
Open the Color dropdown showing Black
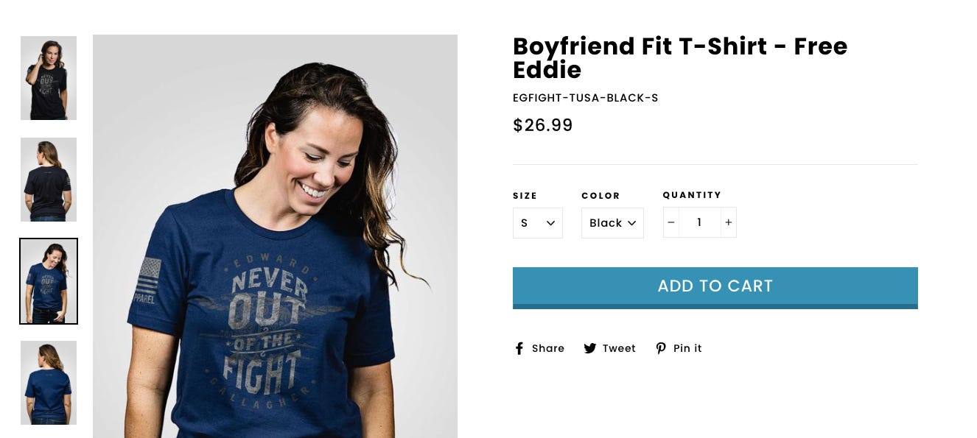pyautogui.click(x=612, y=223)
